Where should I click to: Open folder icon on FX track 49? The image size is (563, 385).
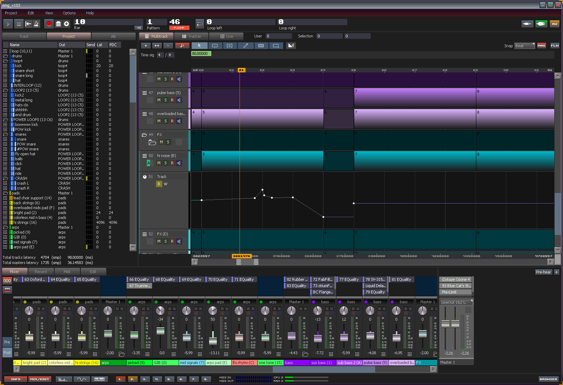(x=152, y=142)
